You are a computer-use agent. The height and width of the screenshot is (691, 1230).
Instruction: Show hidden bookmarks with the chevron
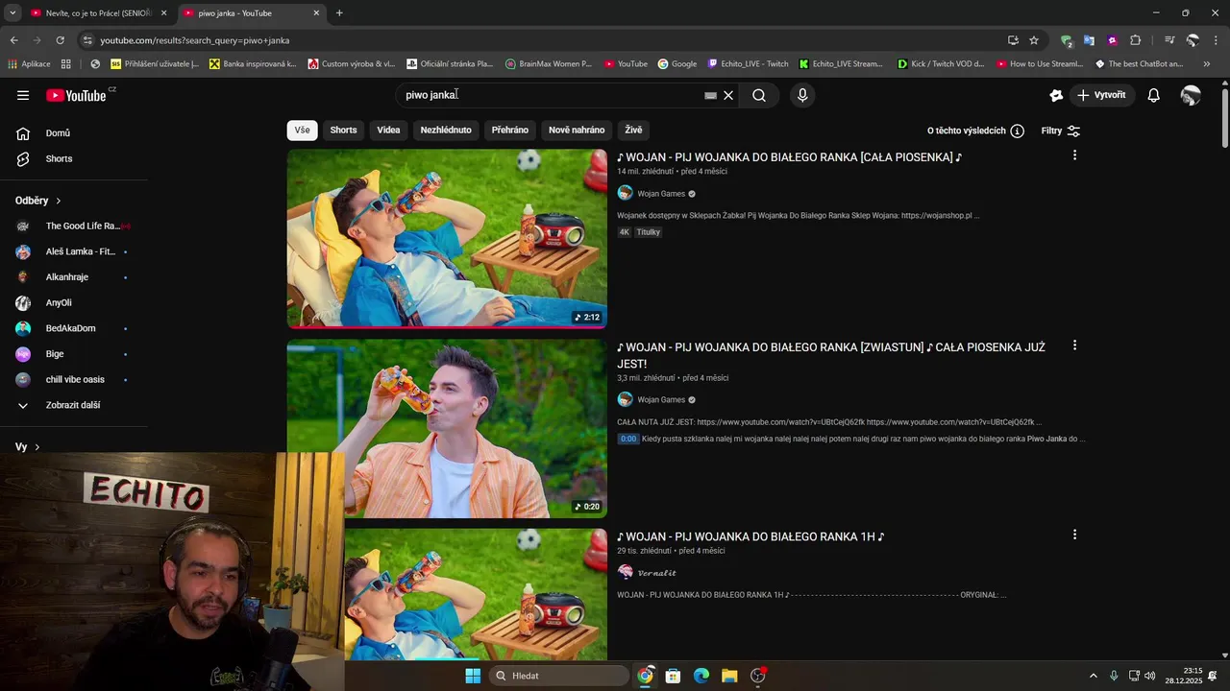(x=1207, y=64)
